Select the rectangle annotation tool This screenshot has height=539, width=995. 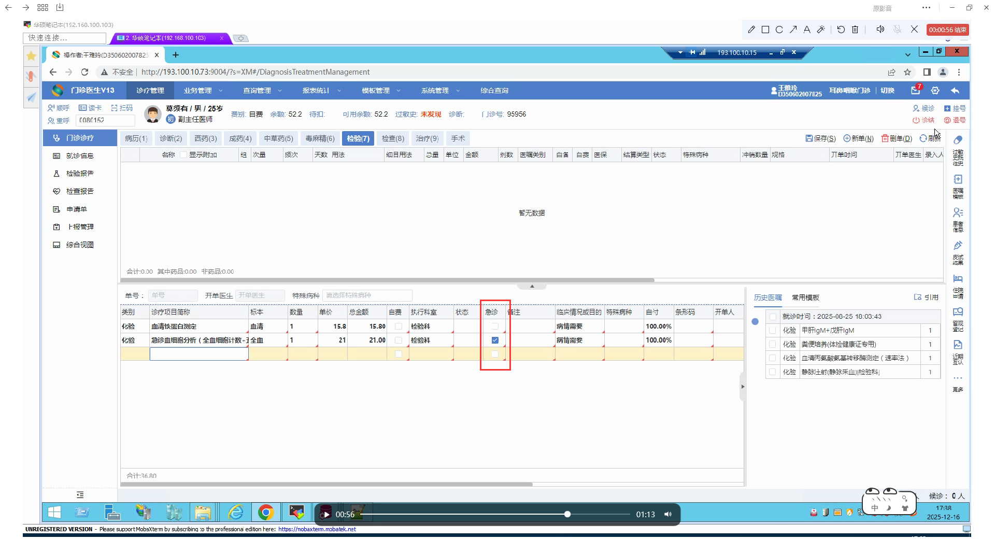pos(765,30)
